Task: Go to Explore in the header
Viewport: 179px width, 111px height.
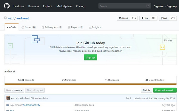Action: [x=48, y=6]
